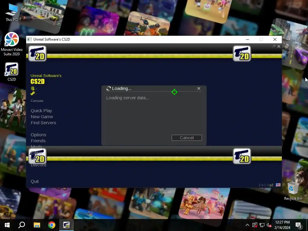Open Movavi Video Suite 2020 shortcut

point(12,44)
